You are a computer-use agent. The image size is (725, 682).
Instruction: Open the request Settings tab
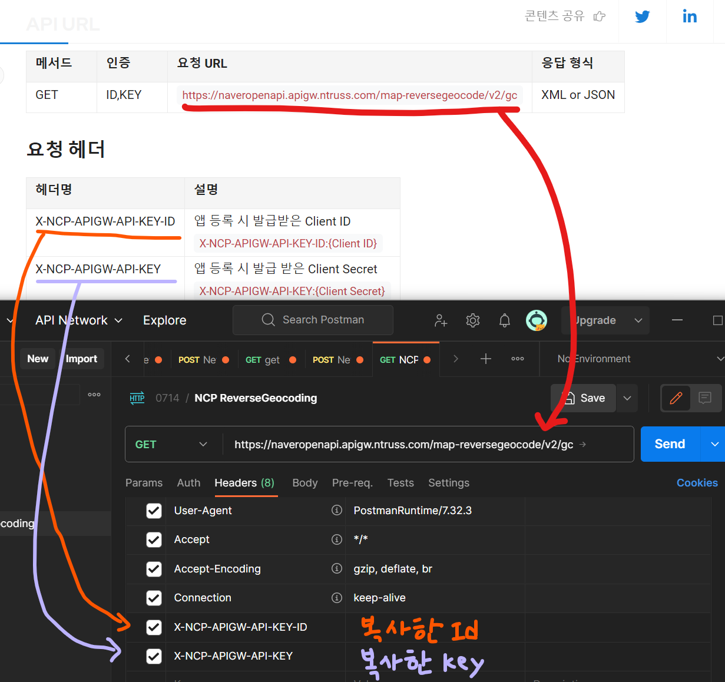(x=449, y=483)
